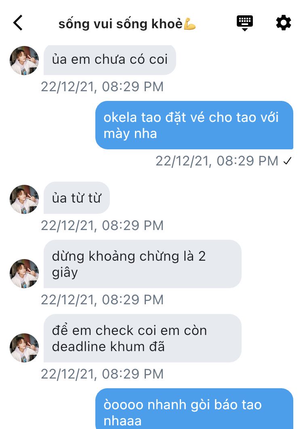
Task: Open the settings gear icon
Action: click(283, 23)
